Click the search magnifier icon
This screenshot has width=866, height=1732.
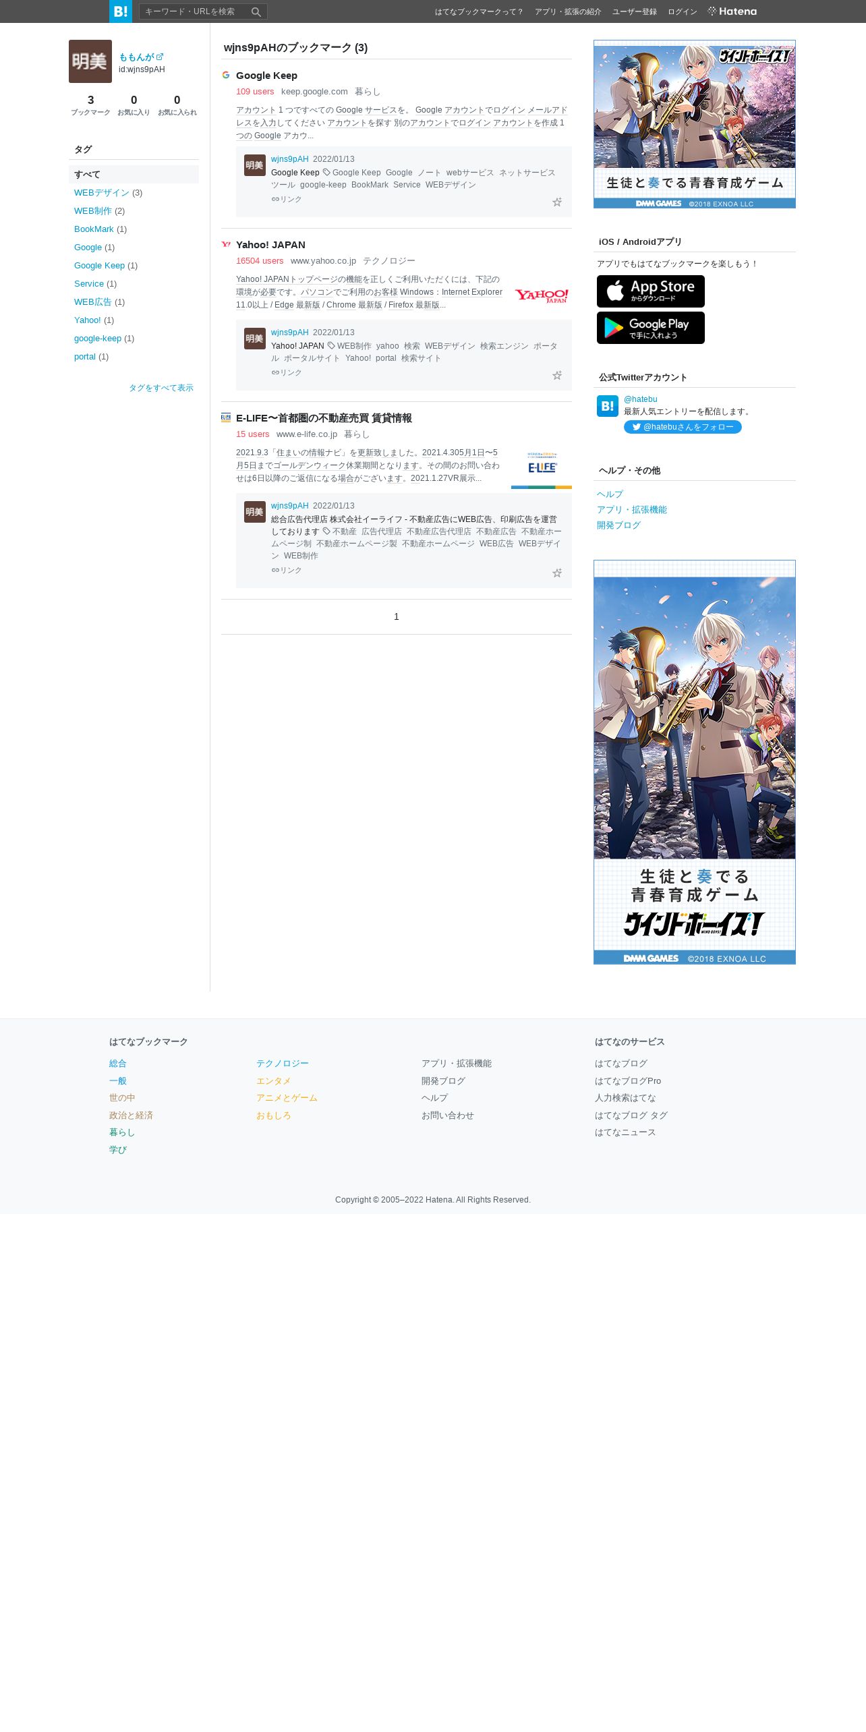256,11
